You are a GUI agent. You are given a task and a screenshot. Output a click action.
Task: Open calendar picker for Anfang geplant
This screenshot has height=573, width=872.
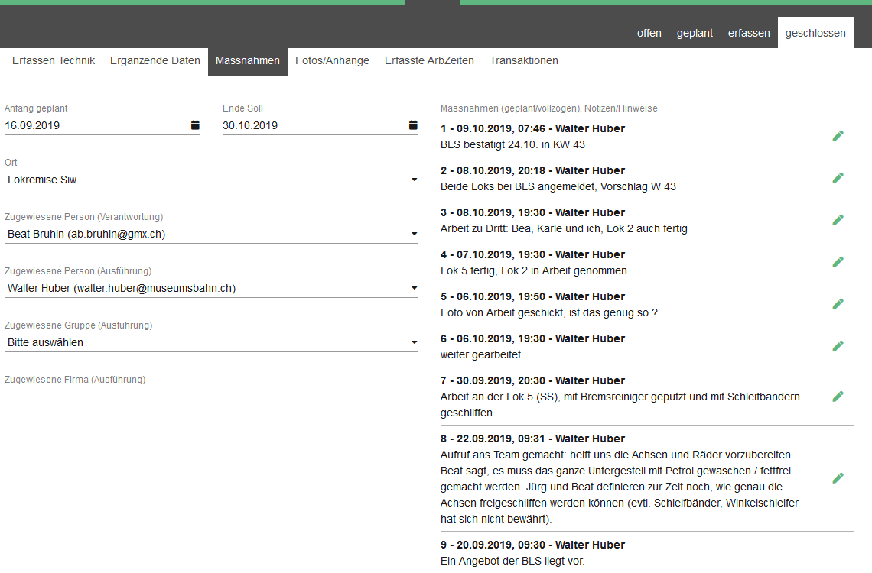click(x=194, y=125)
